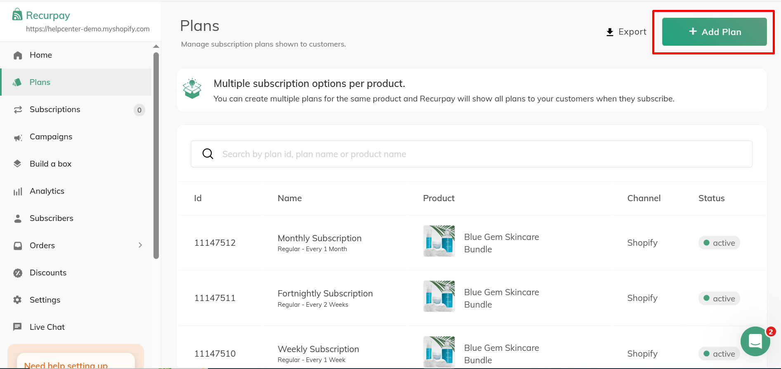Open the chat bubble widget

click(755, 341)
